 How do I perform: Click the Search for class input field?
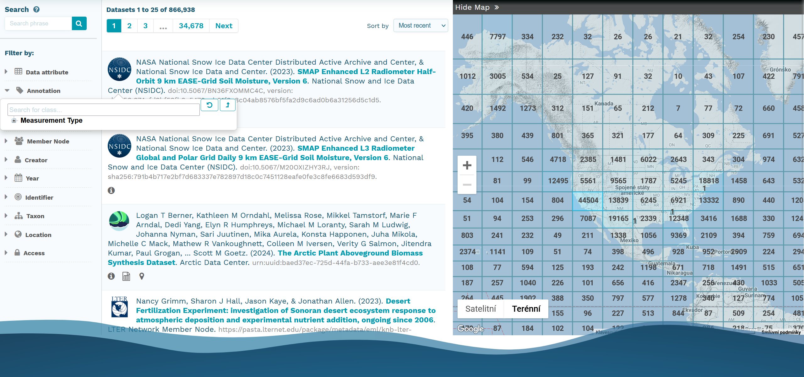point(103,110)
